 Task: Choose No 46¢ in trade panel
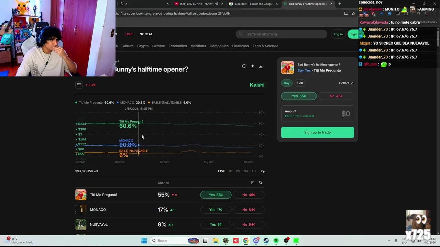(x=336, y=96)
